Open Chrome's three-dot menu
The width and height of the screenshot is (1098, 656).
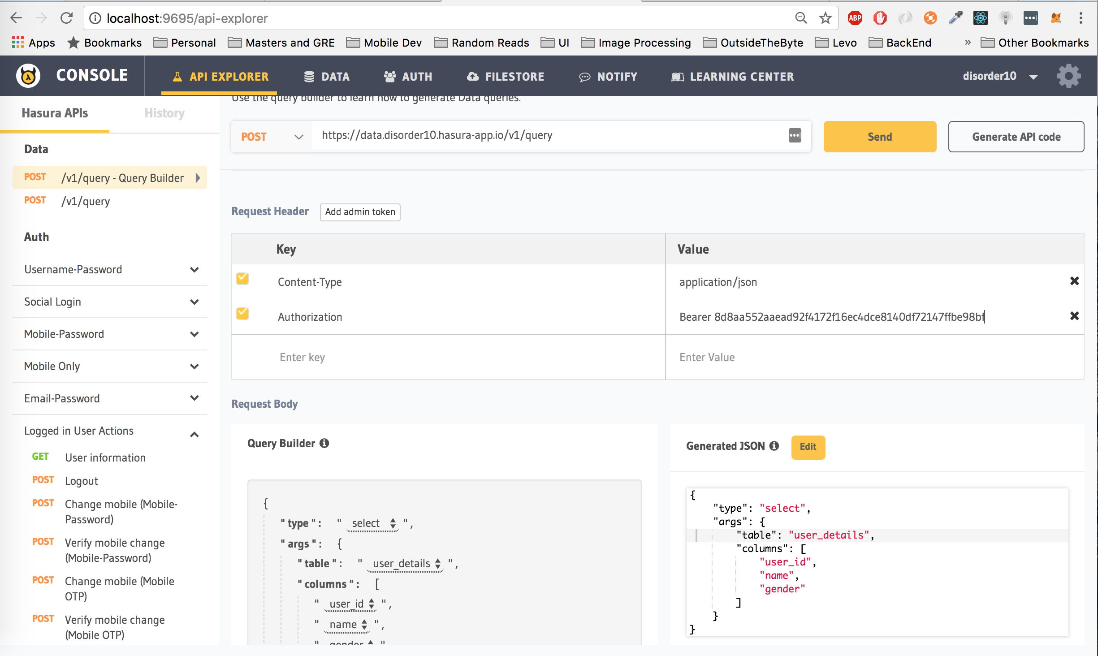[1081, 18]
